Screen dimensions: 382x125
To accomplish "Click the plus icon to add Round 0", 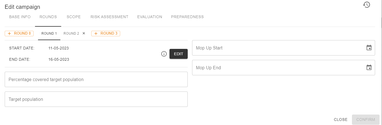I will click(x=9, y=34).
